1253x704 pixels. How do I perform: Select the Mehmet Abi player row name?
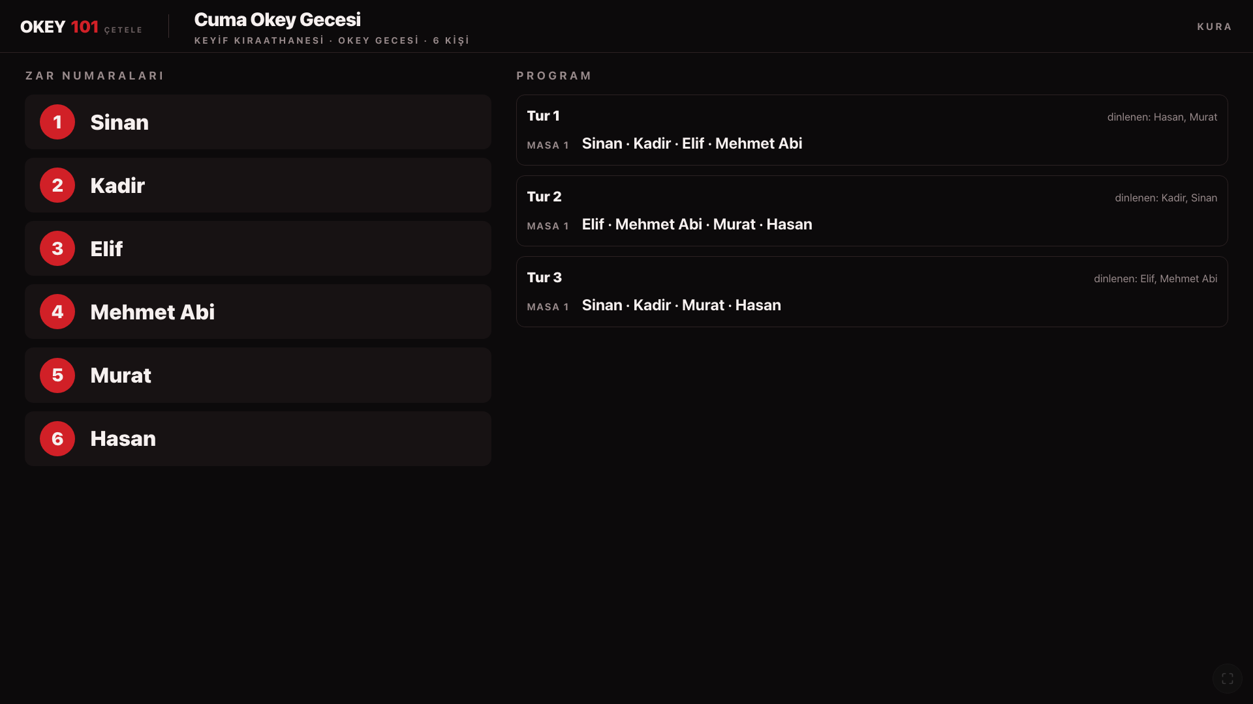point(153,312)
